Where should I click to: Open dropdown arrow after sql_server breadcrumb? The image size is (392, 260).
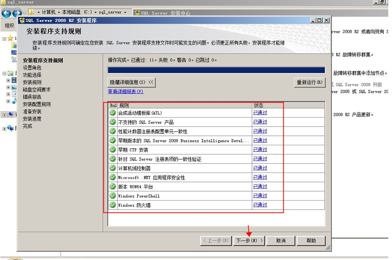point(125,12)
